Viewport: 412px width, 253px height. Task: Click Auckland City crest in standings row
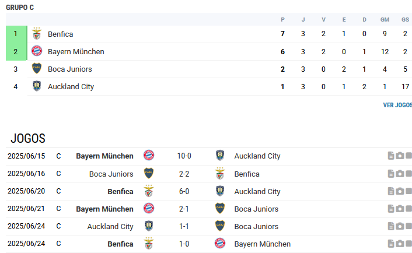click(x=37, y=86)
